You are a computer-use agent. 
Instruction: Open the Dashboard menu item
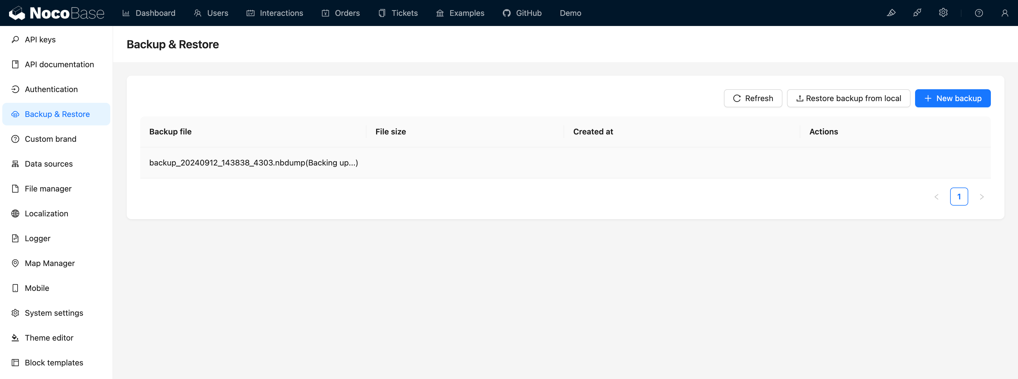[149, 13]
